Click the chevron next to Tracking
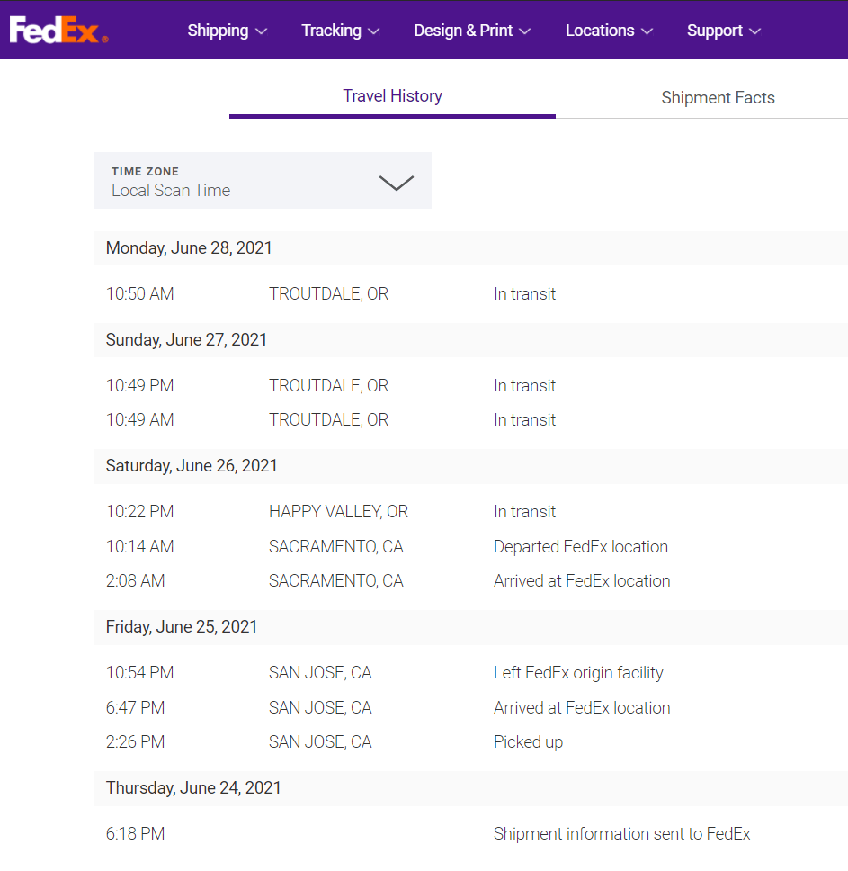The image size is (848, 871). click(x=374, y=31)
